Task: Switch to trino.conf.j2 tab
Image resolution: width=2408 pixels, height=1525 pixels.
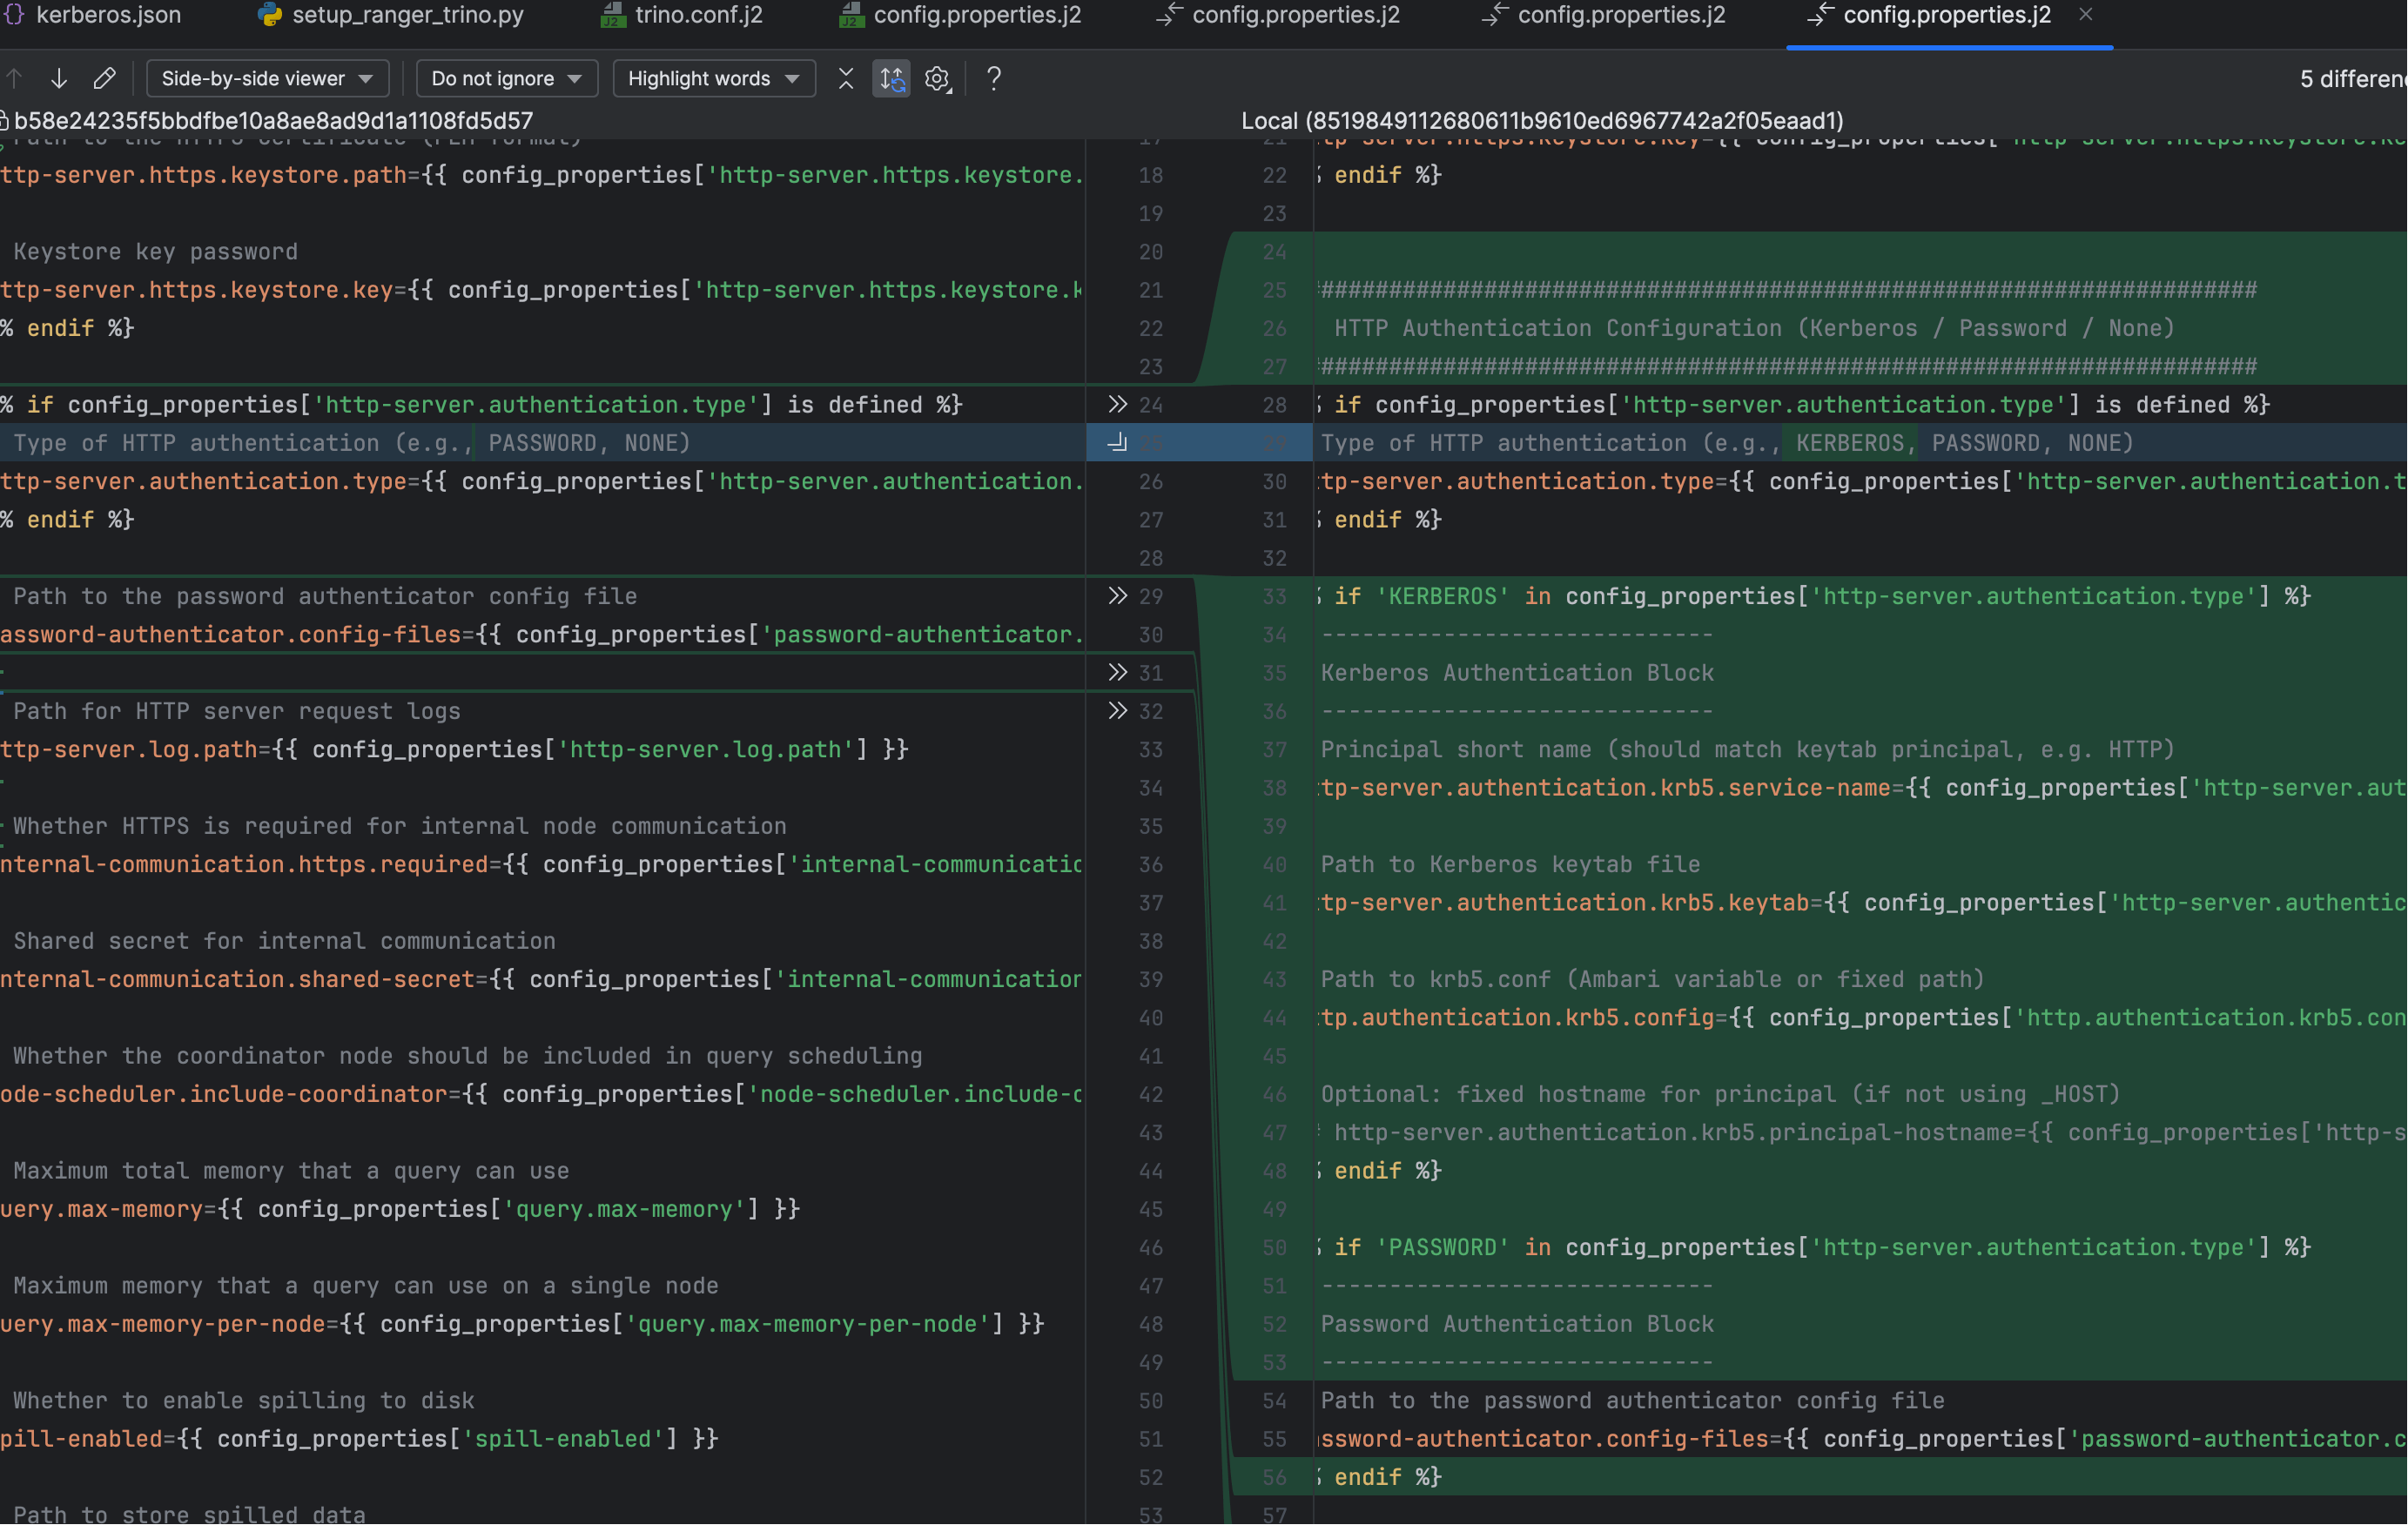Action: click(x=698, y=15)
